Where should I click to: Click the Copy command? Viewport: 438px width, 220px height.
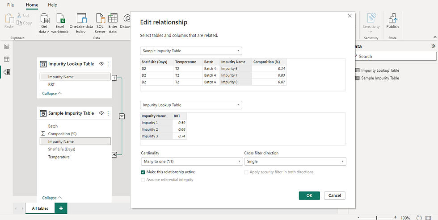coord(24,23)
